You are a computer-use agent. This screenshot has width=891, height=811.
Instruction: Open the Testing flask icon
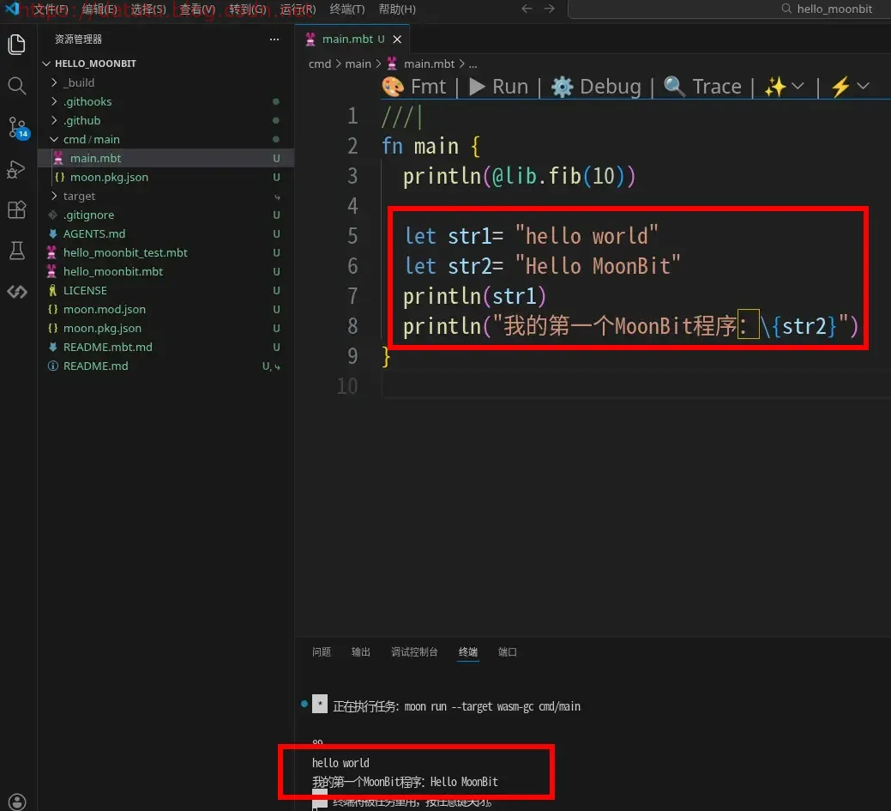pyautogui.click(x=16, y=251)
